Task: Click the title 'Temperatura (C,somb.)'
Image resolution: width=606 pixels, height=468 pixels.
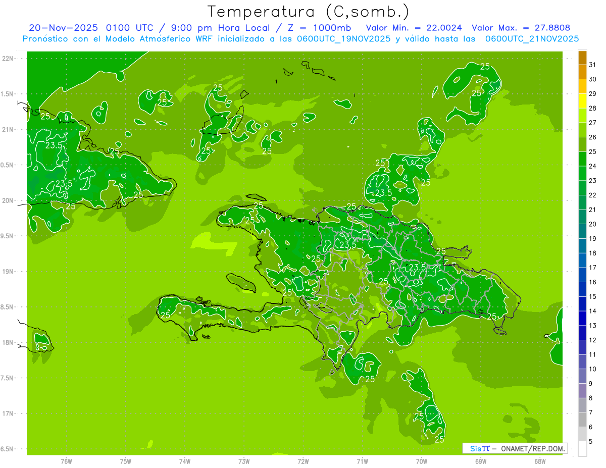Action: point(308,11)
